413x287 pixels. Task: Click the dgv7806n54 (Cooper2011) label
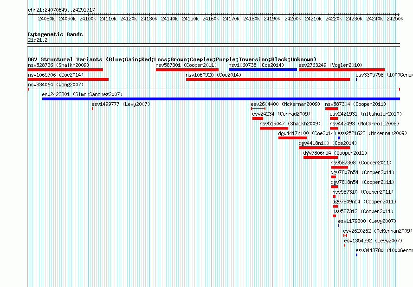pos(335,153)
